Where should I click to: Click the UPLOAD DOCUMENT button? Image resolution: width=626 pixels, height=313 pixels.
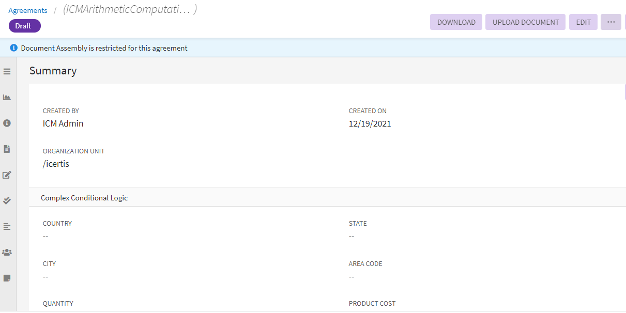(525, 22)
